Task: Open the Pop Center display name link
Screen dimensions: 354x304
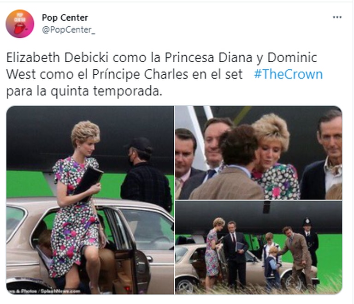Action: 65,18
